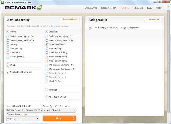Click the scrollbar up arrow

[168, 6]
